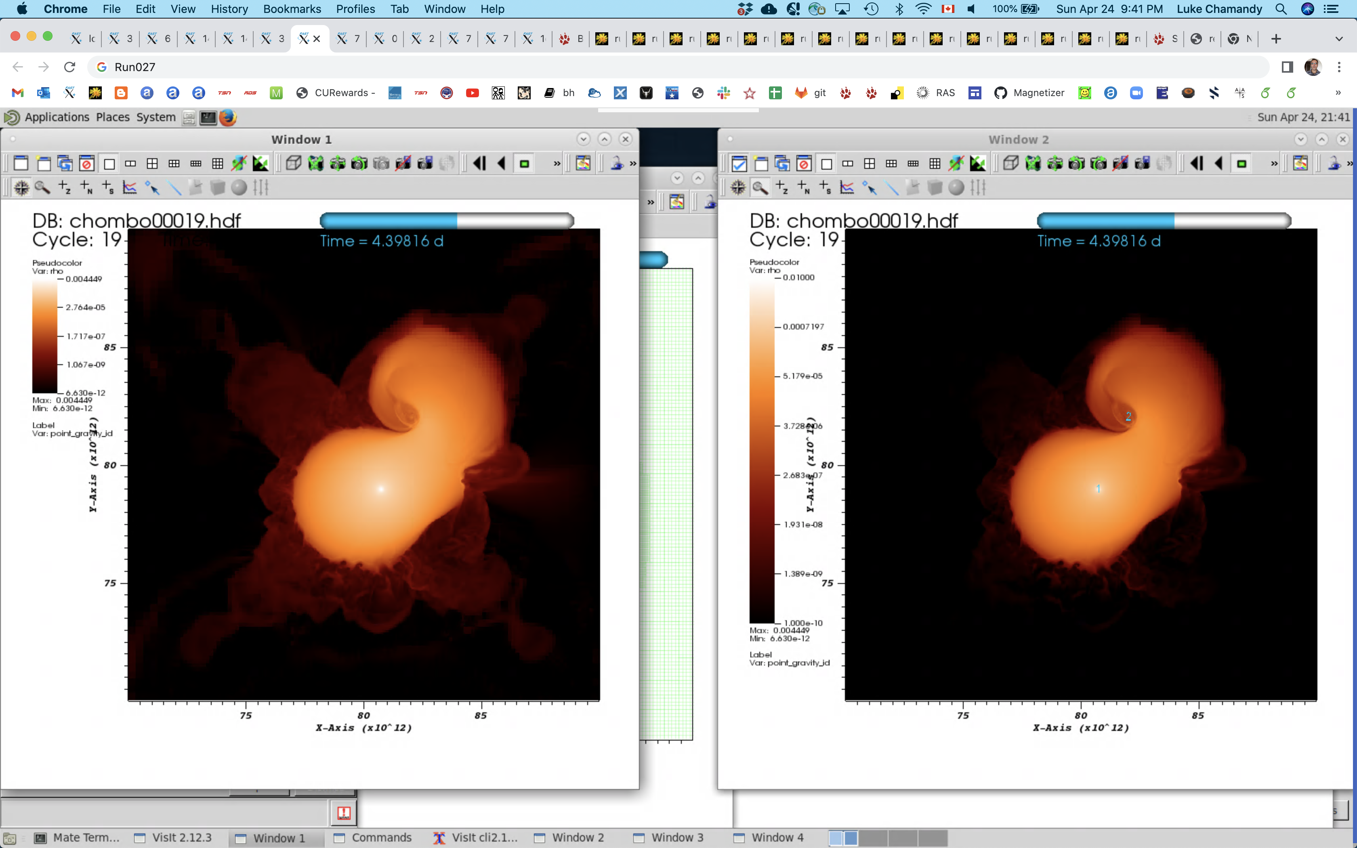
Task: Focus Chrome address bar showing Run027
Action: (x=678, y=67)
